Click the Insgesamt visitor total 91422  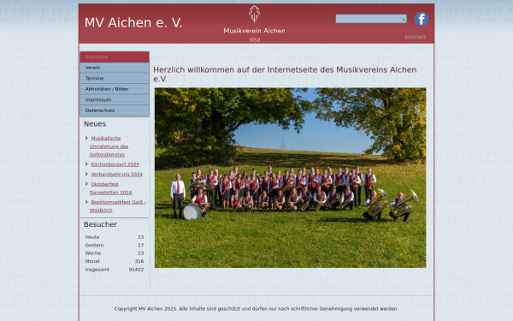pos(136,270)
